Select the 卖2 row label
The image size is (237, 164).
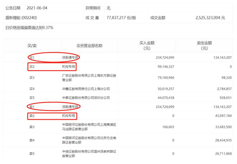pyautogui.click(x=32, y=116)
